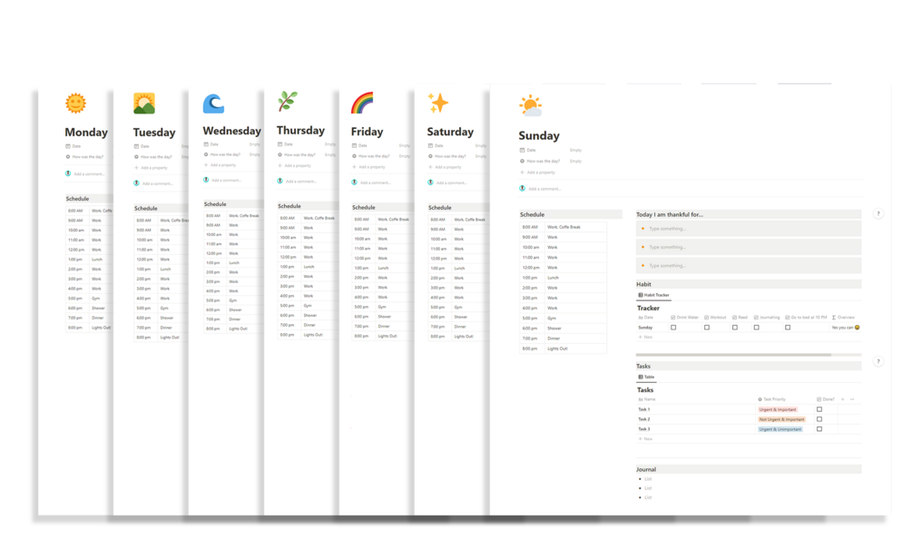Image resolution: width=912 pixels, height=550 pixels.
Task: Click the user avatar beside Sunday's comment field
Action: [522, 189]
